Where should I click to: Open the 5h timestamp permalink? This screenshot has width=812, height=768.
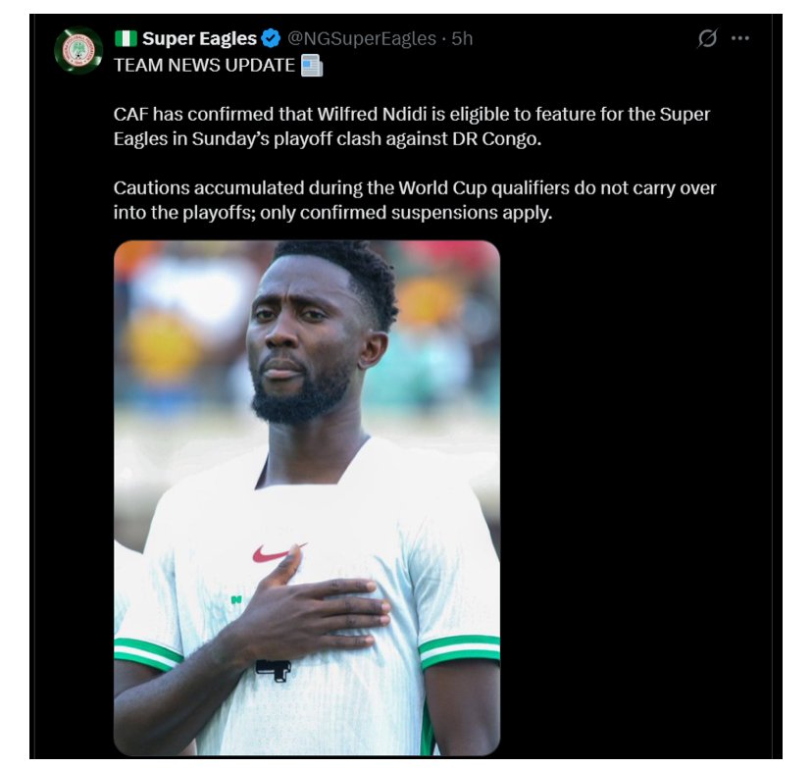coord(462,39)
